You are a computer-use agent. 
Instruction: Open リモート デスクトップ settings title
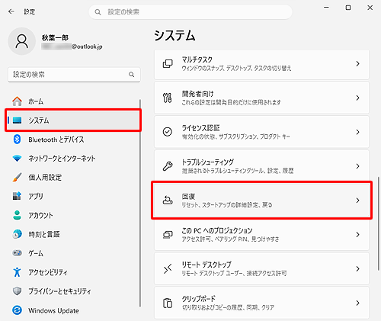207,265
